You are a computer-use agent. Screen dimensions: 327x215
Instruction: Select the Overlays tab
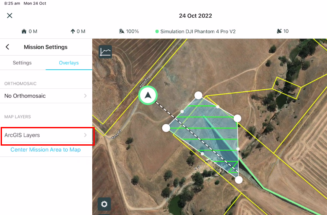pos(69,63)
